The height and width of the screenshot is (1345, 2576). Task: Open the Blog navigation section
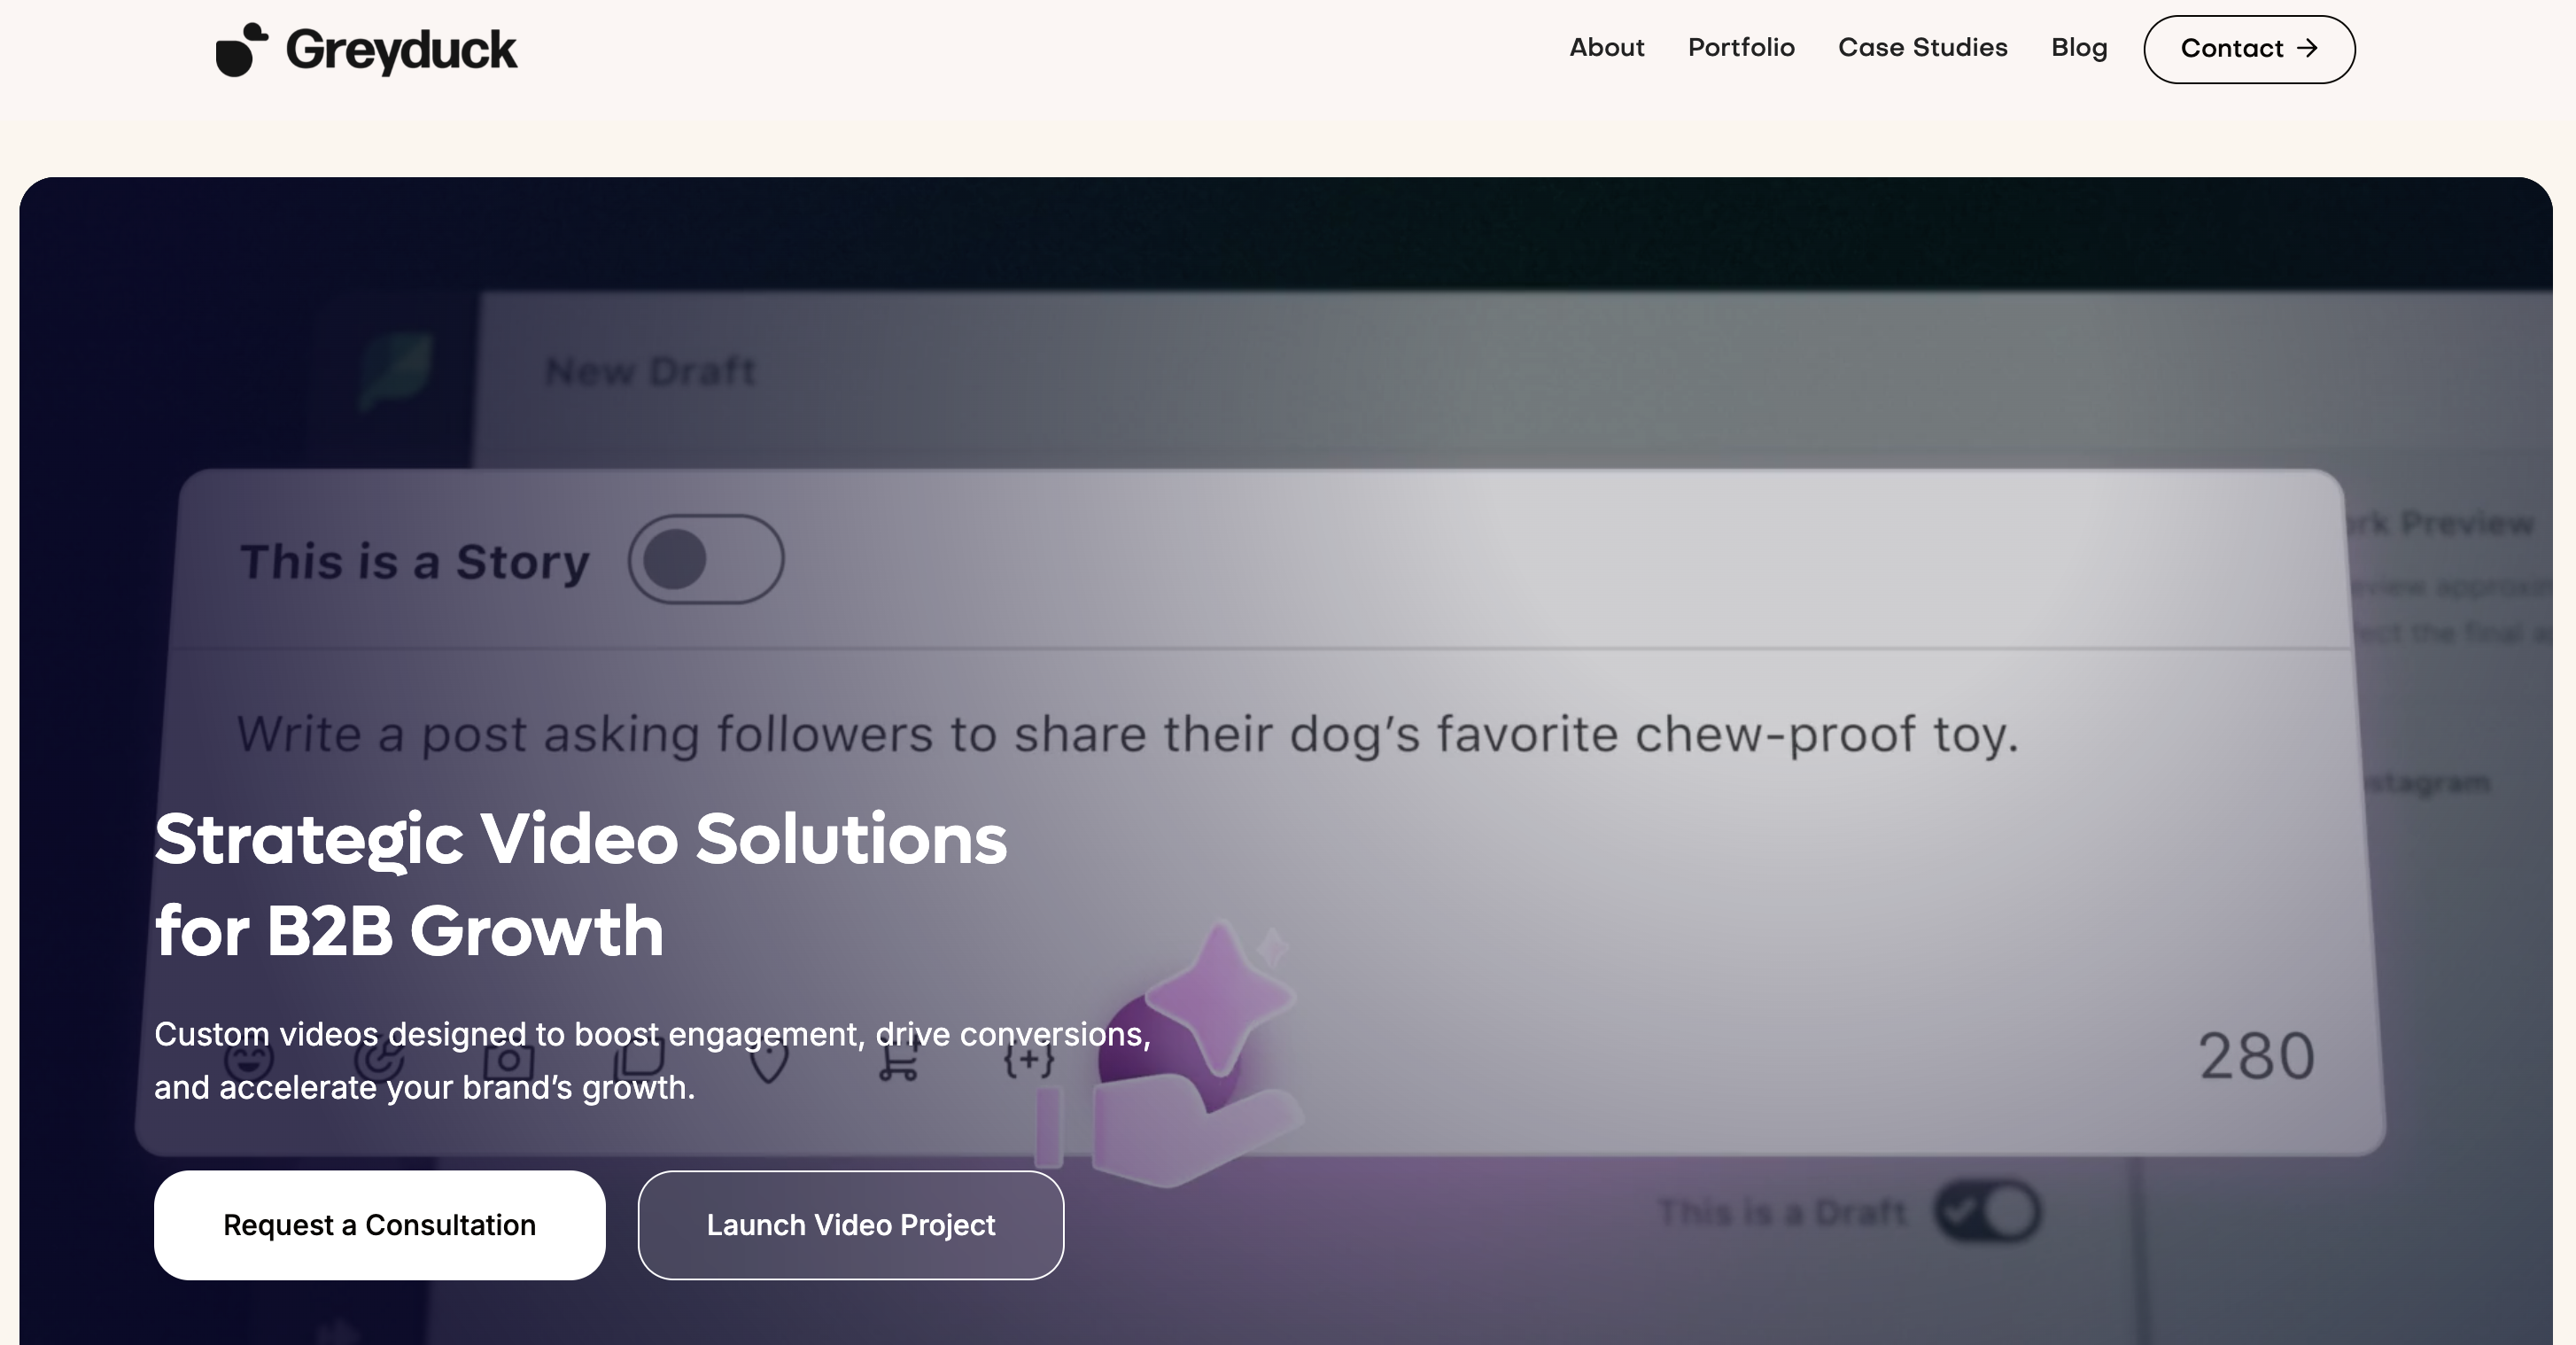pos(2078,48)
